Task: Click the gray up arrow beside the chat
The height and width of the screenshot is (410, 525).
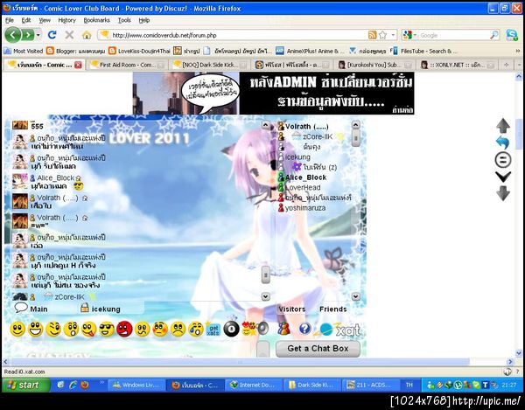Action: pyautogui.click(x=503, y=125)
